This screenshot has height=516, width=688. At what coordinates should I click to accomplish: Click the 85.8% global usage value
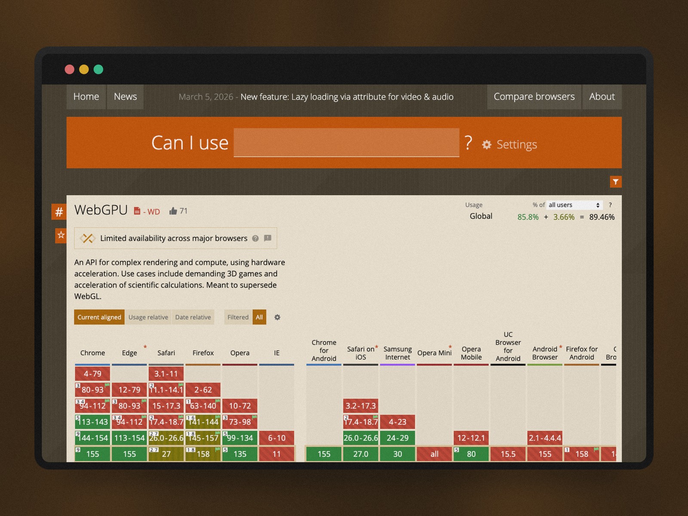pos(528,217)
